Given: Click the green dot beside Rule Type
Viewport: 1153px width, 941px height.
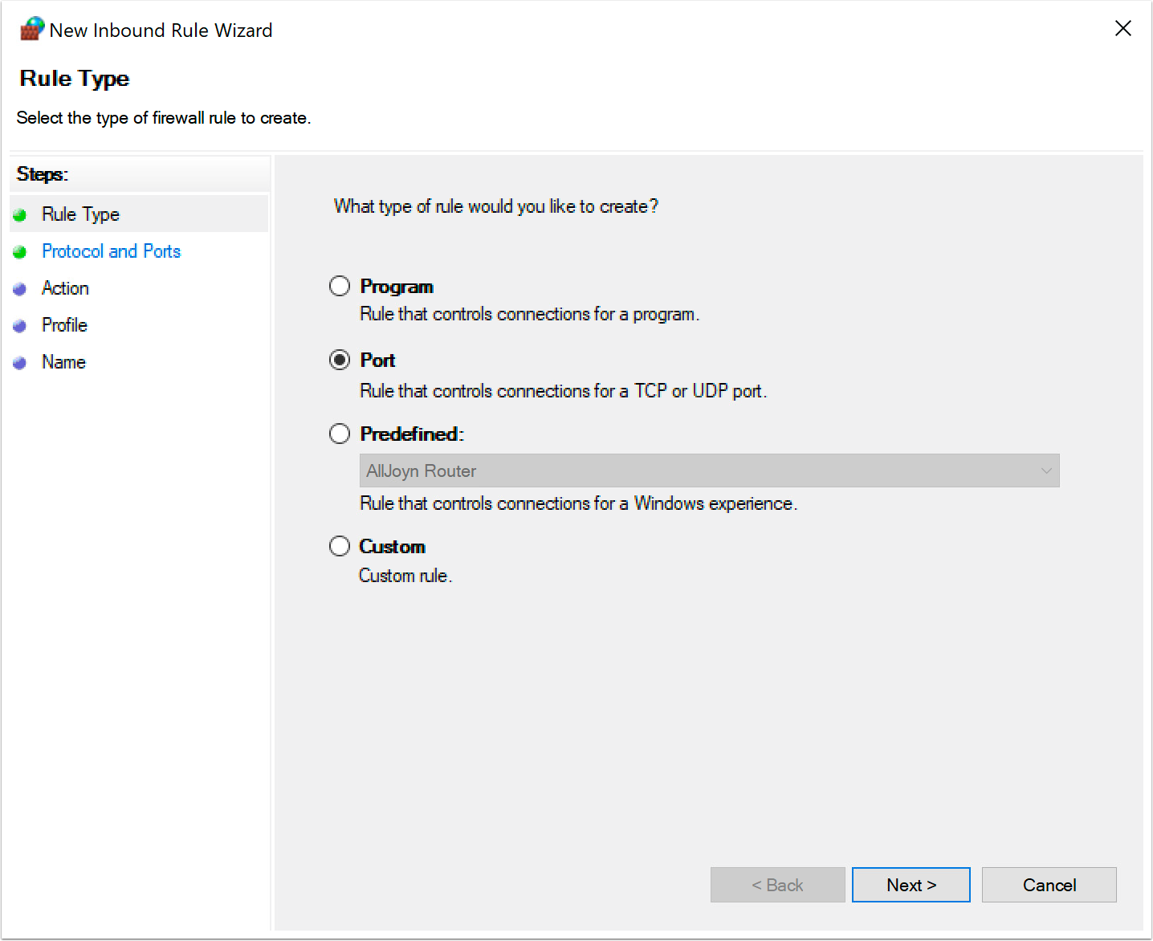Looking at the screenshot, I should coord(20,214).
